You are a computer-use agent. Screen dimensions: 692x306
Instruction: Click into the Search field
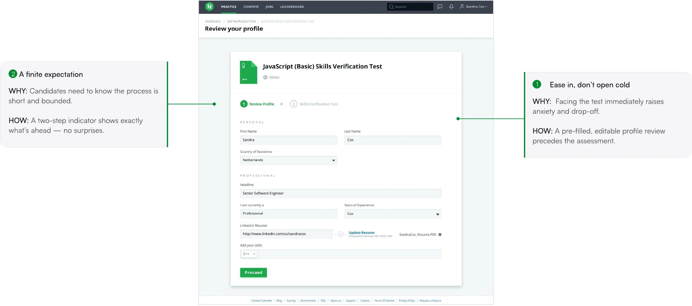410,6
